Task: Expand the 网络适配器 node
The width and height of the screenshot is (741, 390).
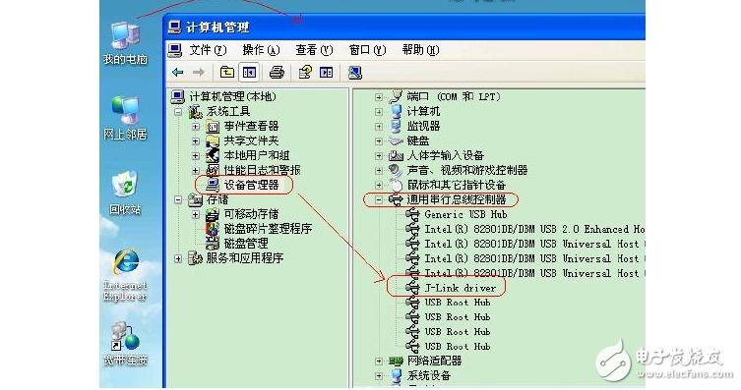Action: [x=379, y=362]
